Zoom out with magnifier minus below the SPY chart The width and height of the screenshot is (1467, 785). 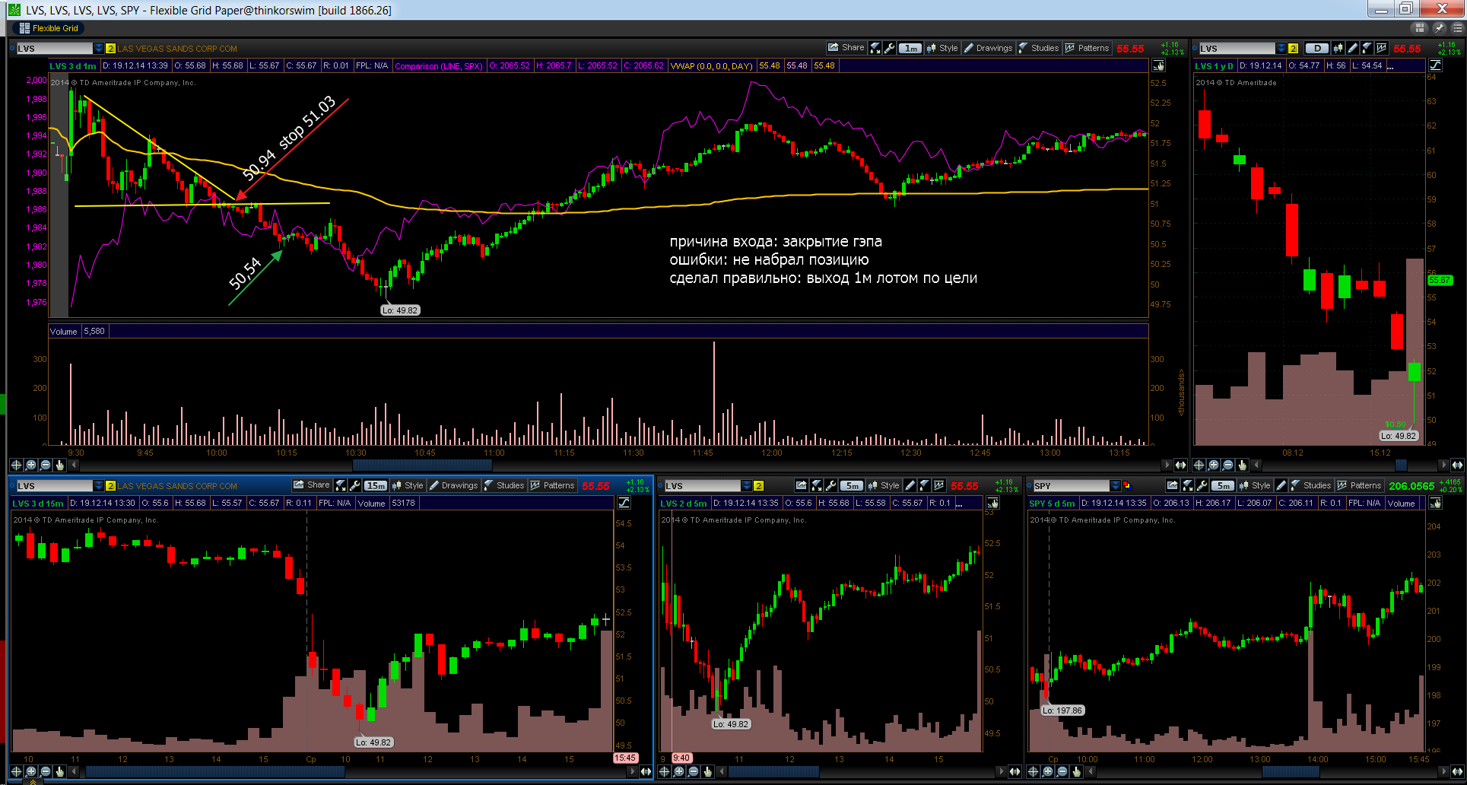pyautogui.click(x=1062, y=771)
